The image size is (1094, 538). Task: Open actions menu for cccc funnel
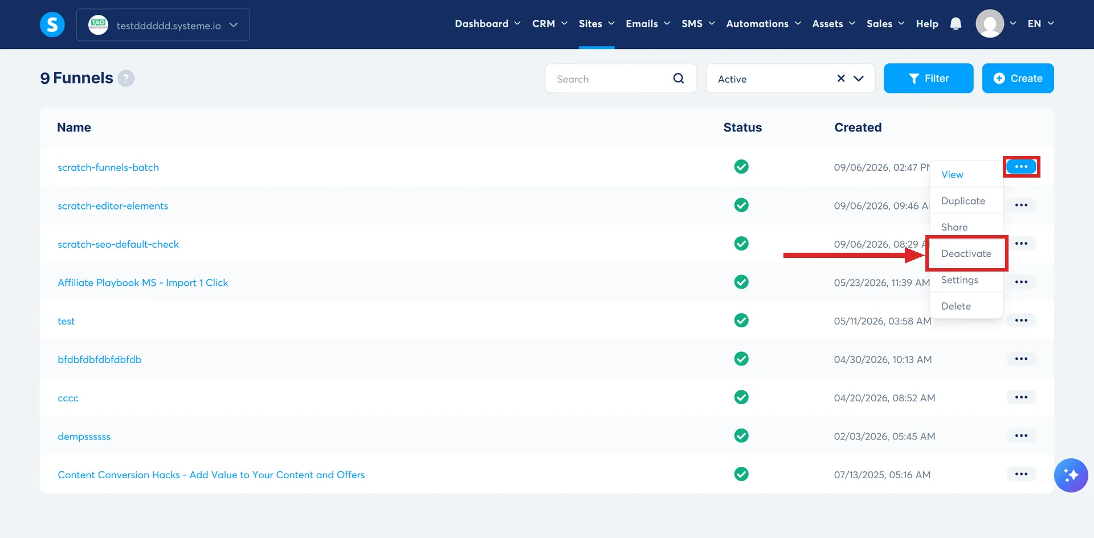coord(1021,397)
